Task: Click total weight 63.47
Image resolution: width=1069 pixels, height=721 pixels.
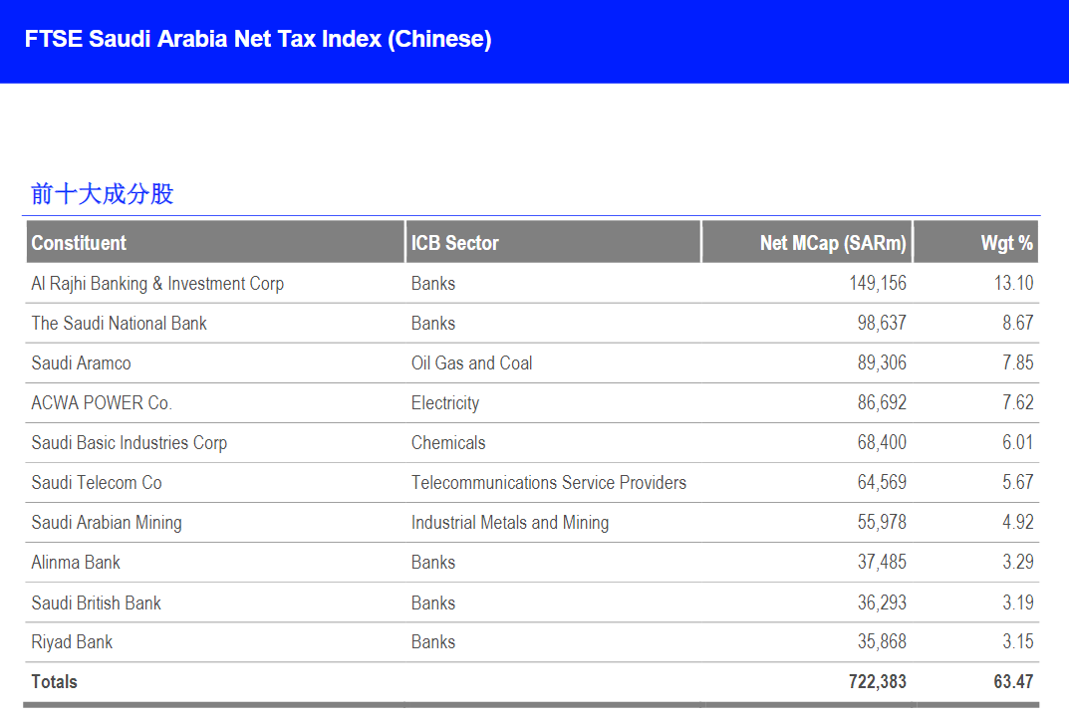Action: click(1014, 681)
